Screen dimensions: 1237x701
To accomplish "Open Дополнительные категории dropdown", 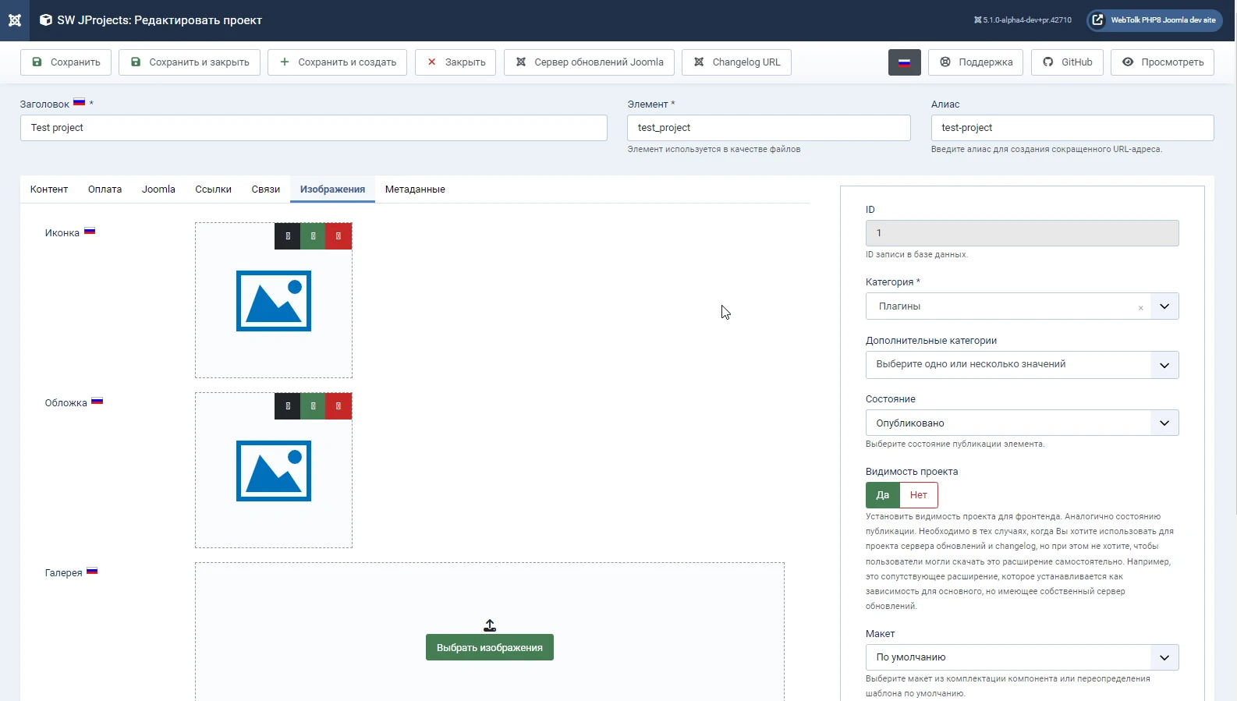I will tap(1022, 365).
